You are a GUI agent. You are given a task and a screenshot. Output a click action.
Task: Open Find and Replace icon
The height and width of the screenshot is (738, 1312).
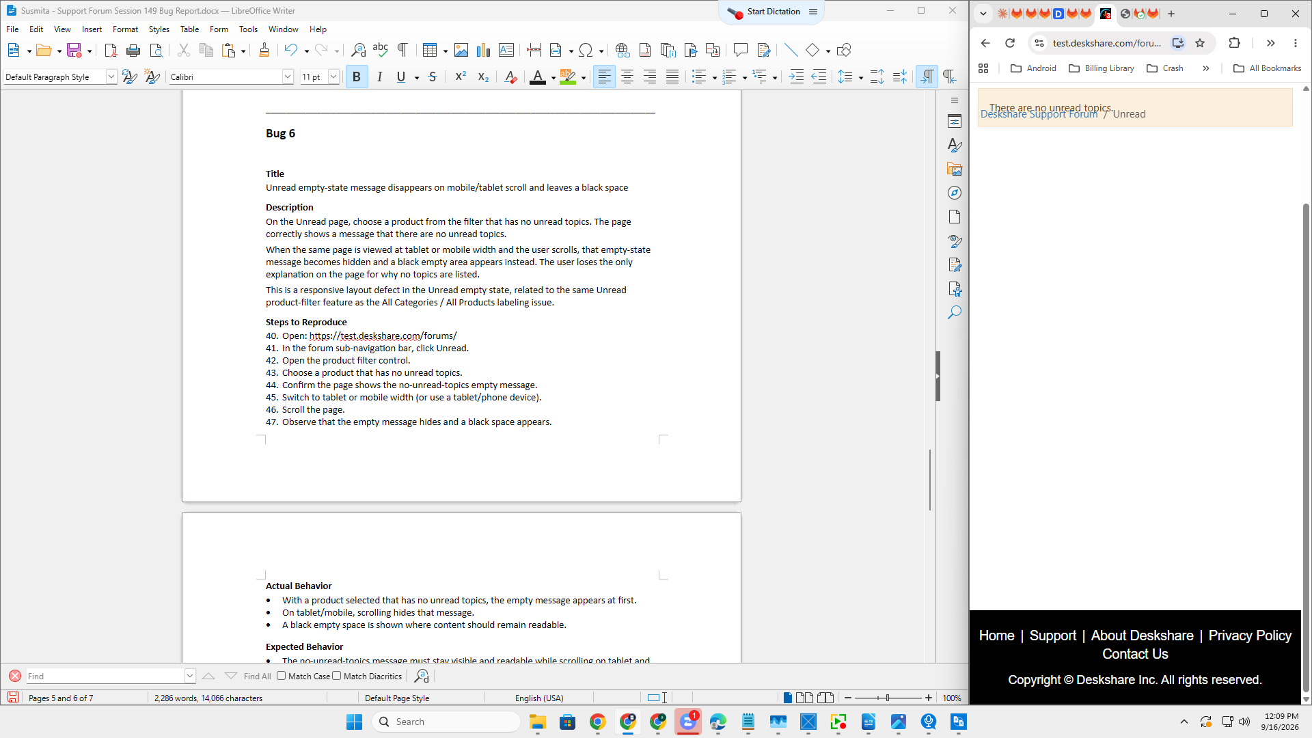coord(358,50)
